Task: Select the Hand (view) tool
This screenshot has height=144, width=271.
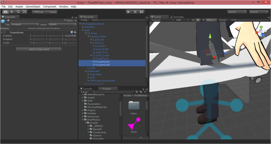Action: (5, 12)
